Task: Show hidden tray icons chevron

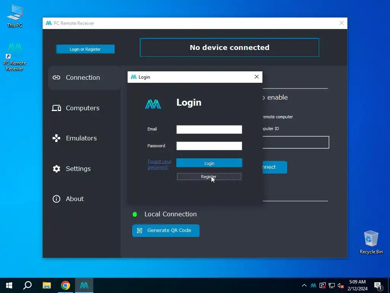Action: tap(304, 285)
